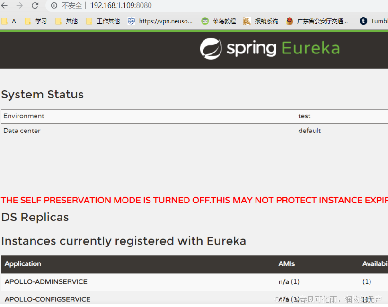Click the Availability Zones column header

click(x=375, y=264)
